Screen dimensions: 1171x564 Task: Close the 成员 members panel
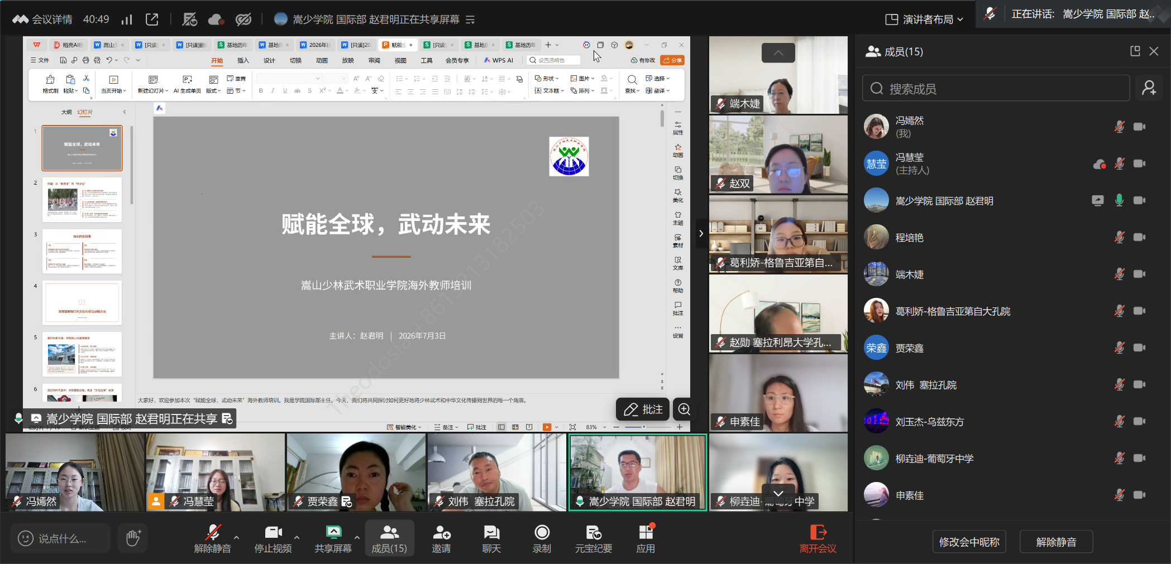(1154, 51)
